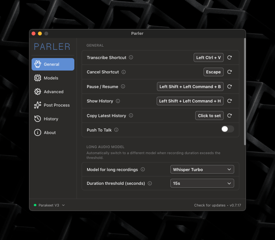Show info for Push To Talk
This screenshot has width=275, height=240.
point(116,130)
